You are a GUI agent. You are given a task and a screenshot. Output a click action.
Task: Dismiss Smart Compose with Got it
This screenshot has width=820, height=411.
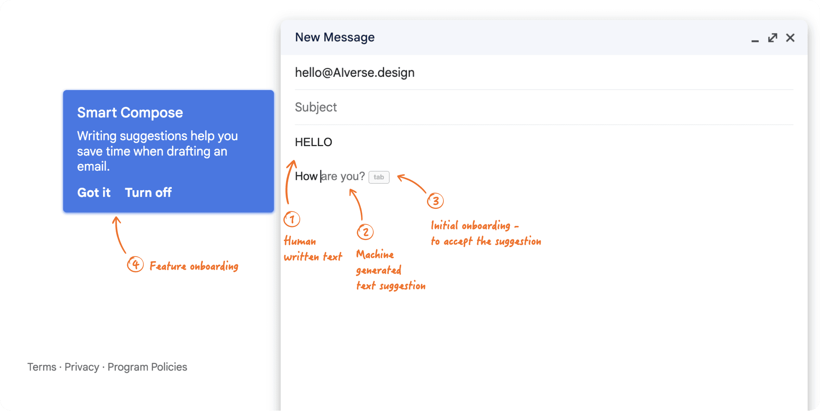click(x=94, y=192)
